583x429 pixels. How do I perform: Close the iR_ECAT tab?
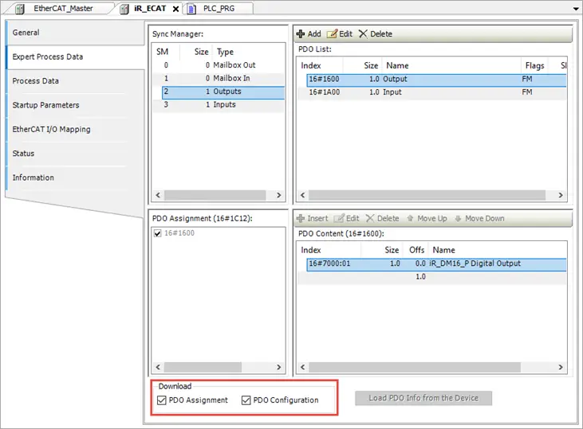tap(176, 9)
